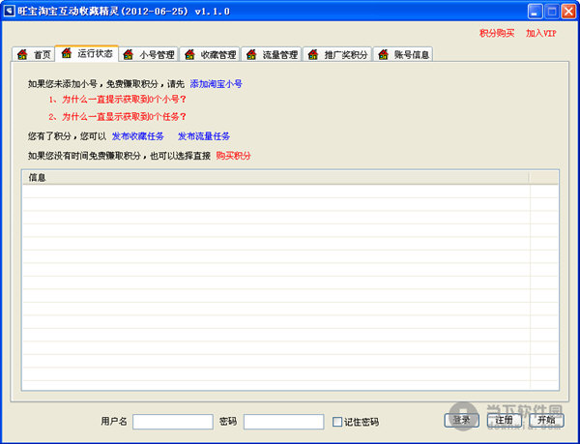Focus the 用户名 input field
This screenshot has width=580, height=444.
(x=172, y=422)
